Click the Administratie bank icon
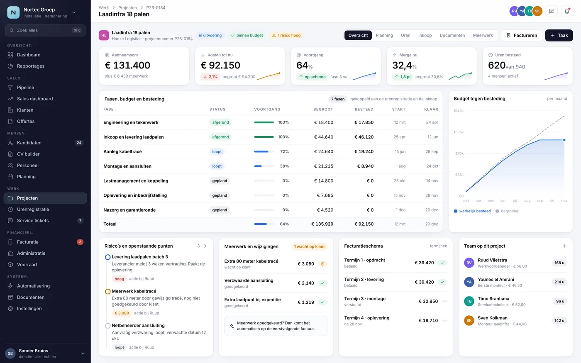 point(10,253)
